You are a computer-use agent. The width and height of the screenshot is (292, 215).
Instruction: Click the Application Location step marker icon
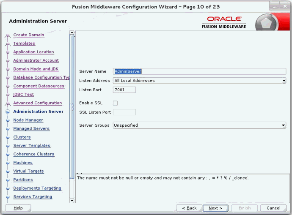(8, 52)
